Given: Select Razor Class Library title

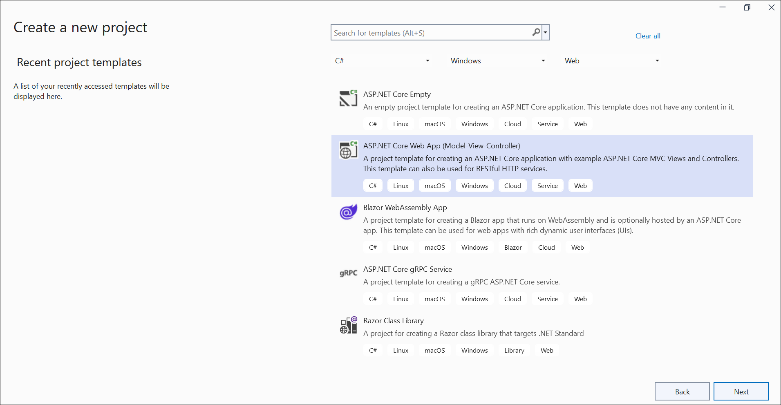Looking at the screenshot, I should tap(394, 321).
